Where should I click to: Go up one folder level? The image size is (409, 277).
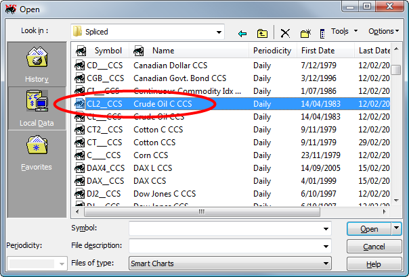[262, 32]
